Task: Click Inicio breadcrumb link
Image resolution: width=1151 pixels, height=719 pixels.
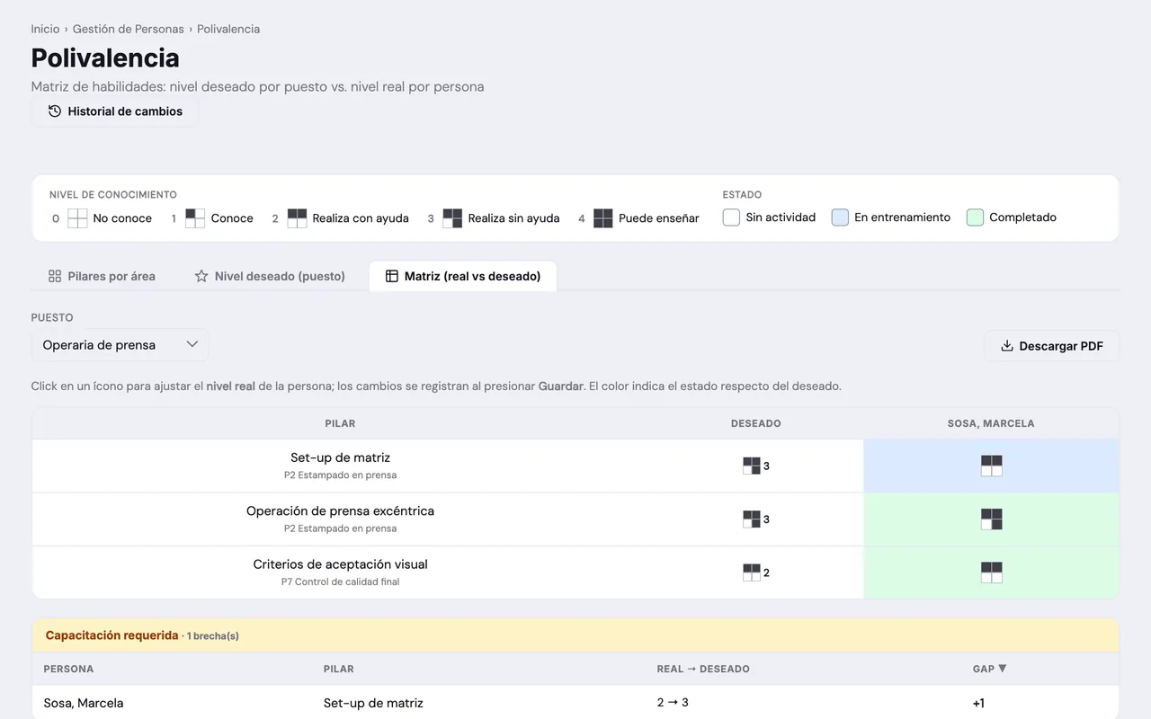Action: (x=45, y=29)
